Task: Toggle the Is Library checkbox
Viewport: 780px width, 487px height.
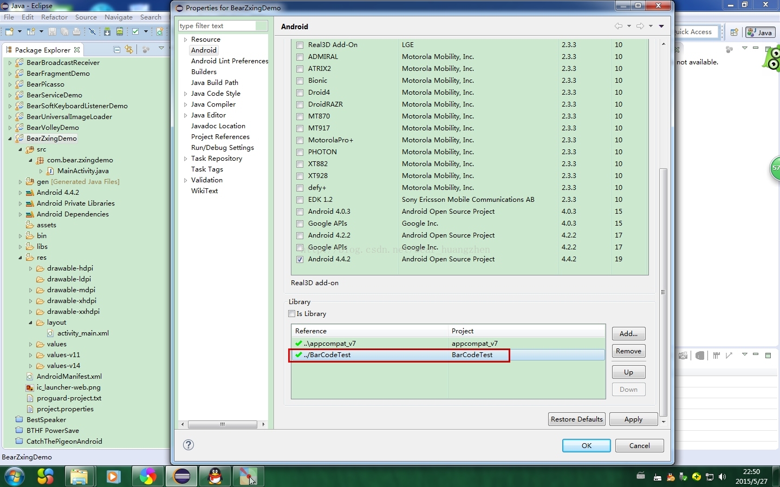Action: (x=292, y=313)
